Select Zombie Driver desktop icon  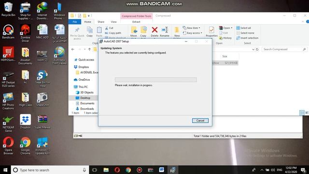[25, 33]
